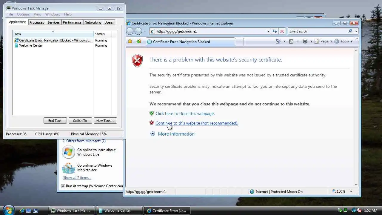
Task: Open the Page menu dropdown
Action: click(324, 41)
